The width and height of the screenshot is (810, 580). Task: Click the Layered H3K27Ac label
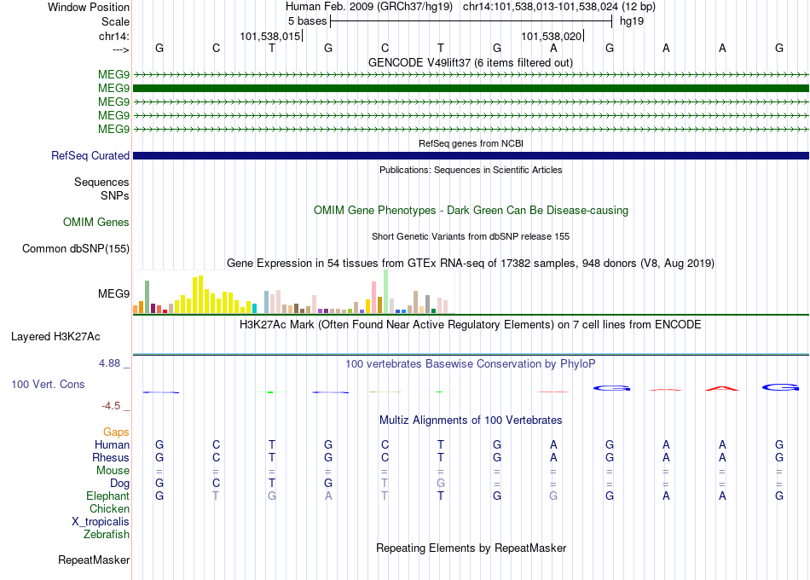coord(55,337)
